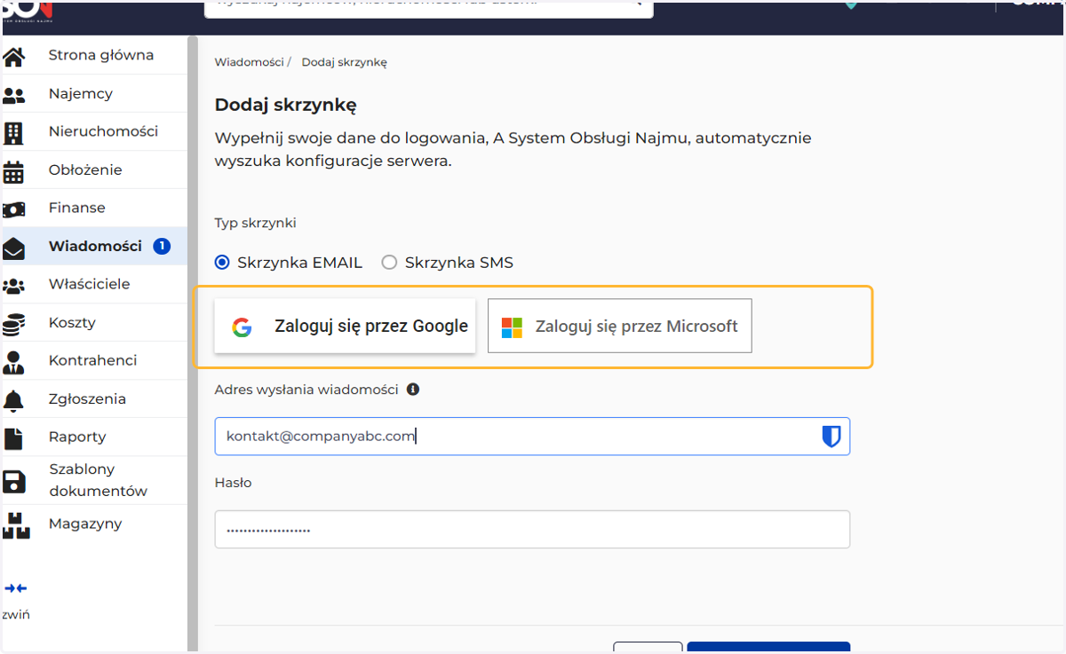Click Zaloguj się przez Google button

coord(345,326)
